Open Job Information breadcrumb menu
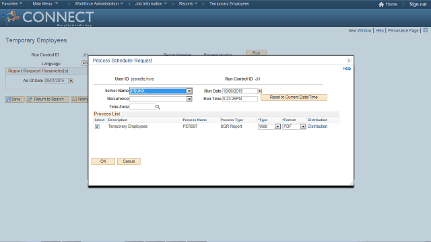 pos(151,3)
